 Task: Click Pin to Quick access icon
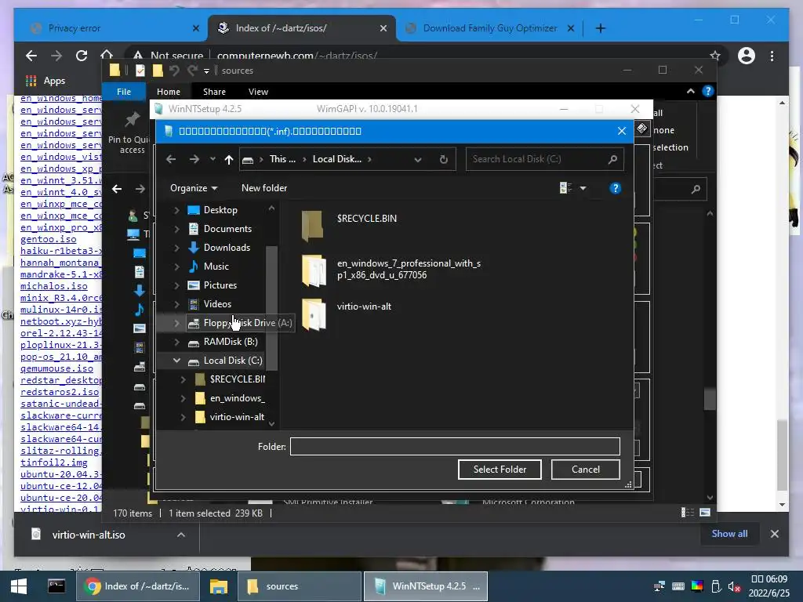tap(132, 120)
